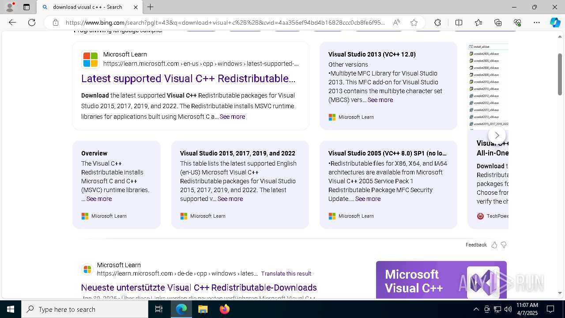See more on Visual Studio 2013 card
This screenshot has width=565, height=318.
[x=380, y=100]
